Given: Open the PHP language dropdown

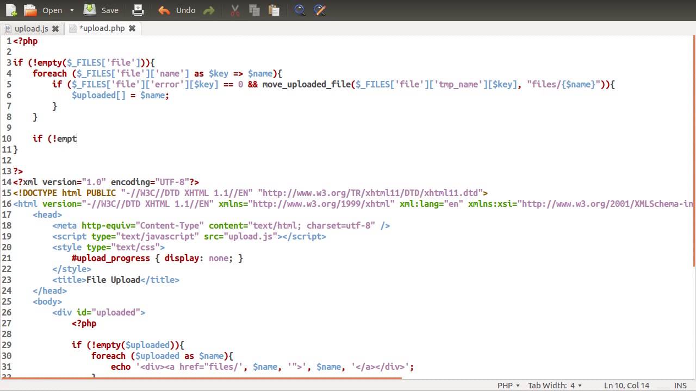Looking at the screenshot, I should click(x=508, y=385).
